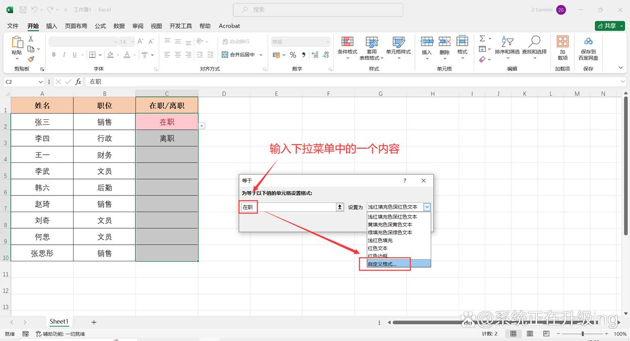630x341 pixels.
Task: Click the Search (搜索) box
Action: point(318,10)
